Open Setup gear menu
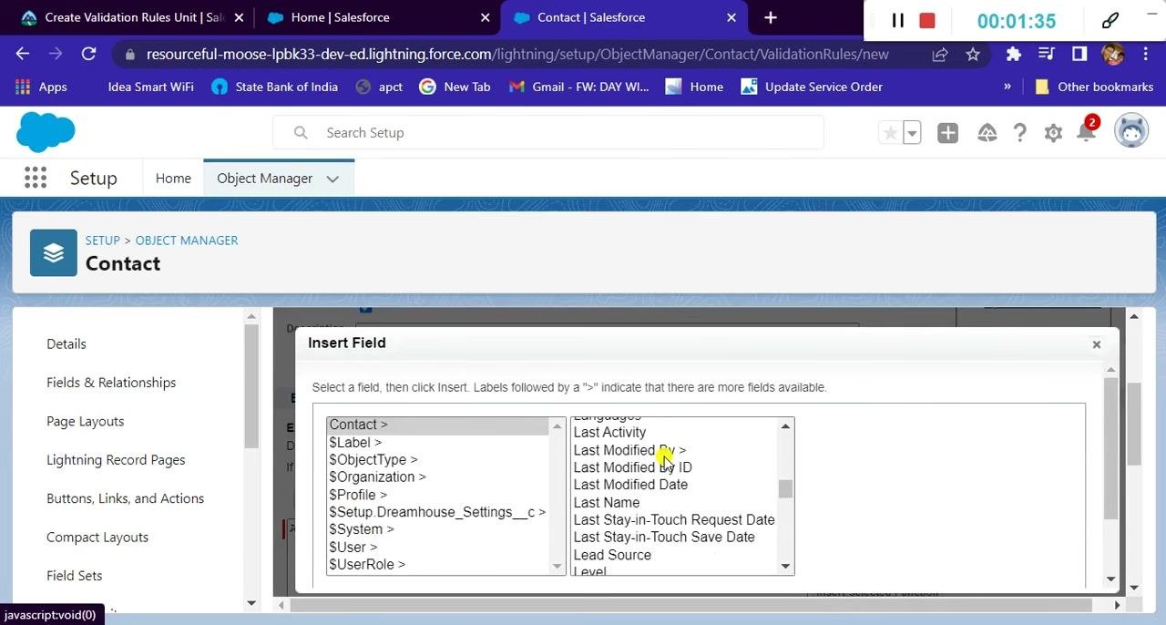Viewport: 1166px width, 625px height. pyautogui.click(x=1054, y=133)
